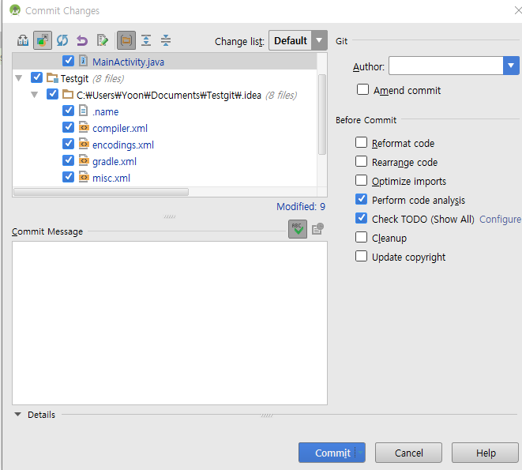Click the gradle.xml file icon
The width and height of the screenshot is (522, 470).
click(x=84, y=161)
